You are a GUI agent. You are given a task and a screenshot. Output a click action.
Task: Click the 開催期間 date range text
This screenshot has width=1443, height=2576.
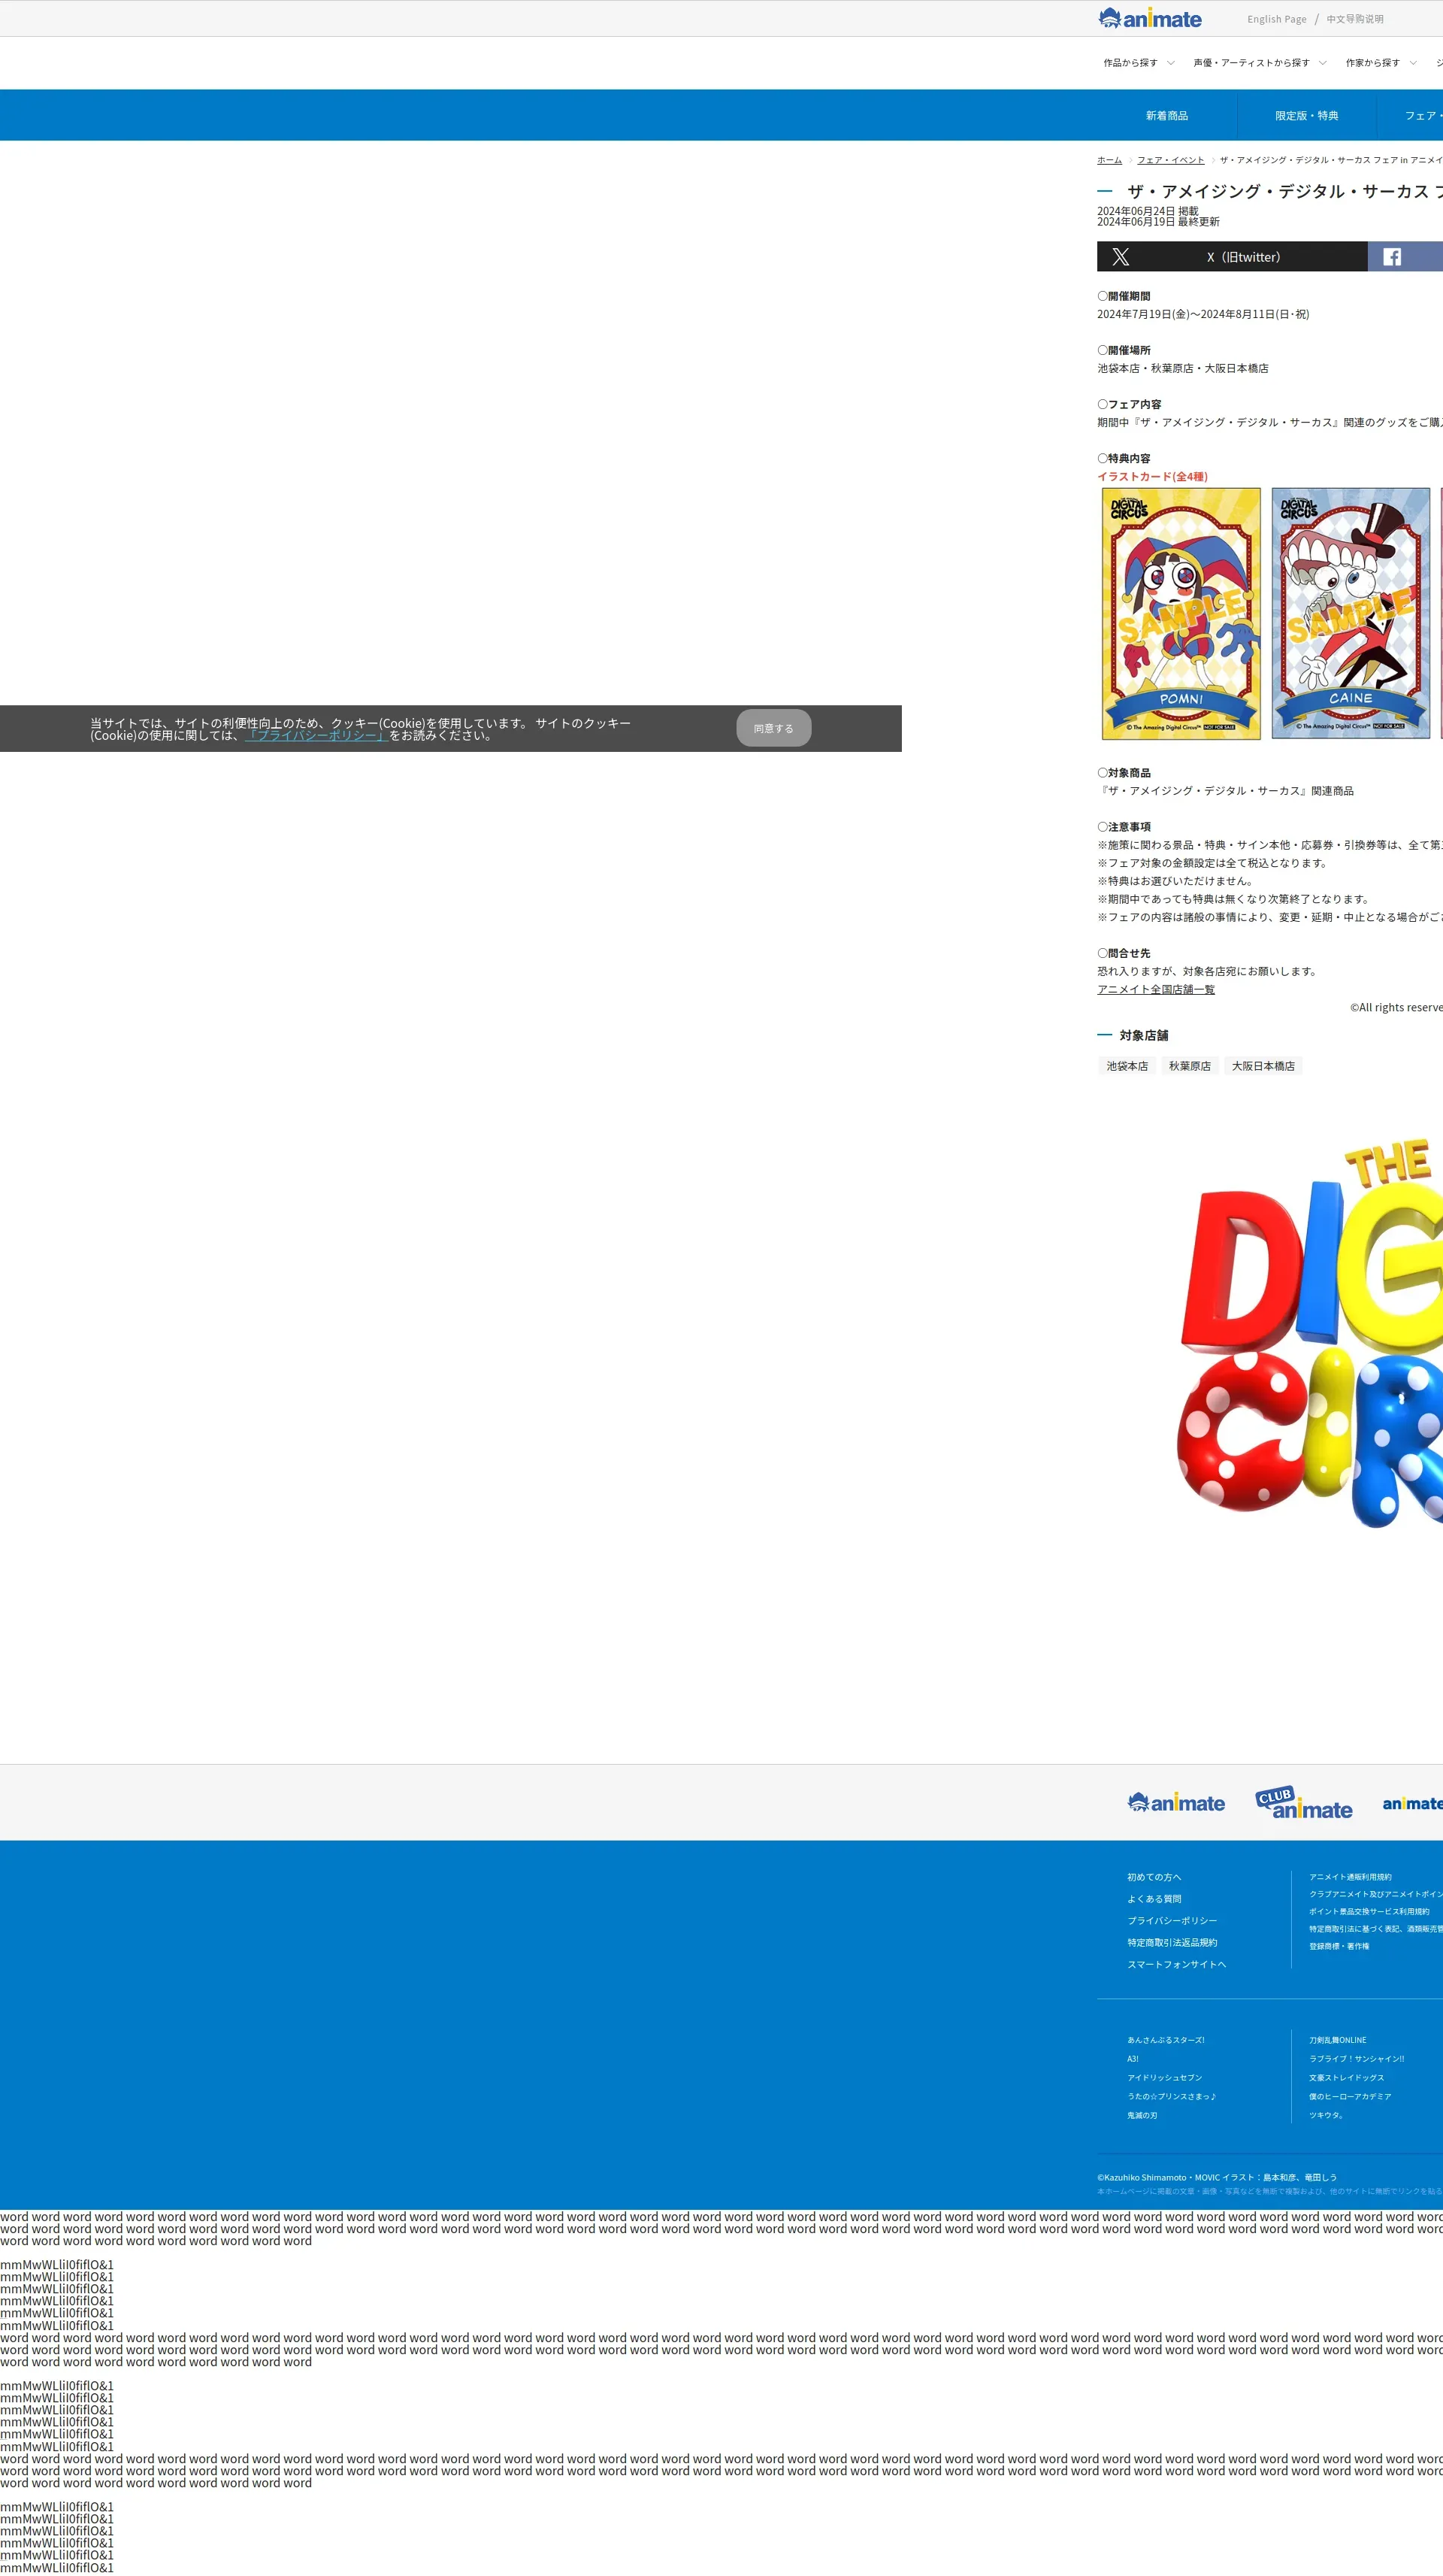1203,314
